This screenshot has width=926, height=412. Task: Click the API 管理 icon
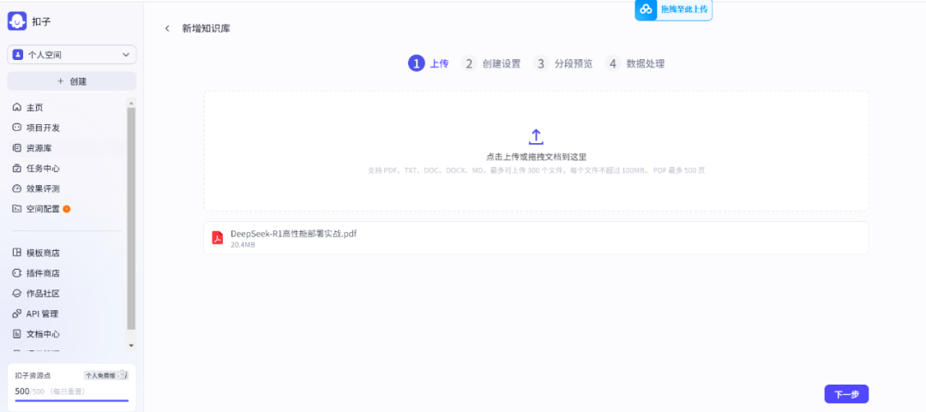(16, 313)
